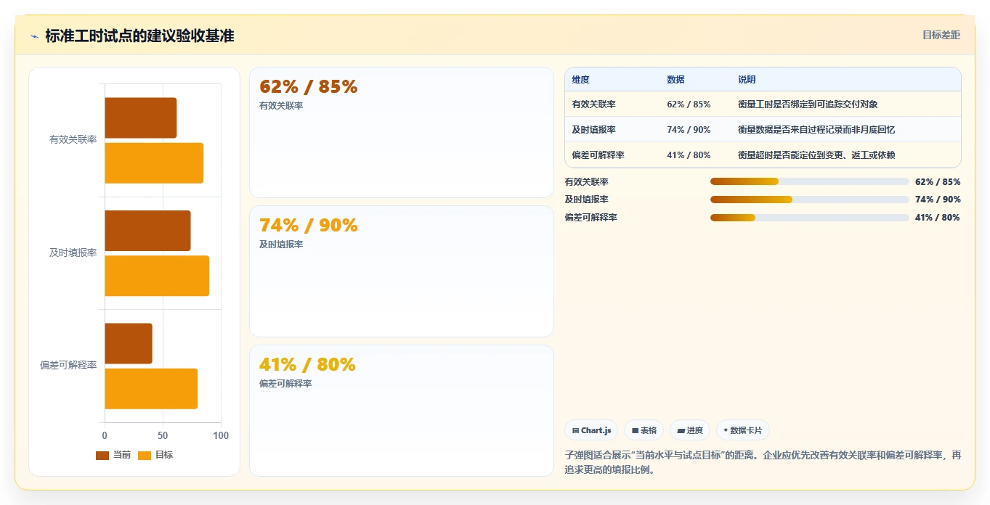990x505 pixels.
Task: Click the 有效关联率 progress row label
Action: [587, 181]
